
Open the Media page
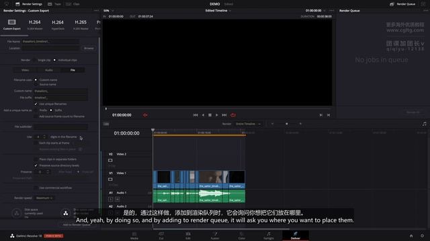(x=134, y=236)
